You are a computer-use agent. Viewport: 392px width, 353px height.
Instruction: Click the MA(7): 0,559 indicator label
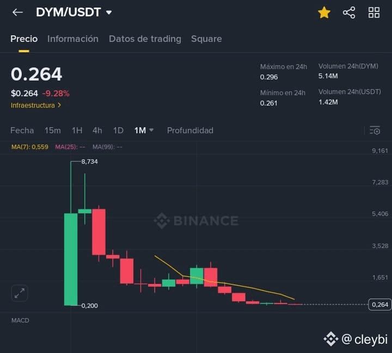point(30,147)
